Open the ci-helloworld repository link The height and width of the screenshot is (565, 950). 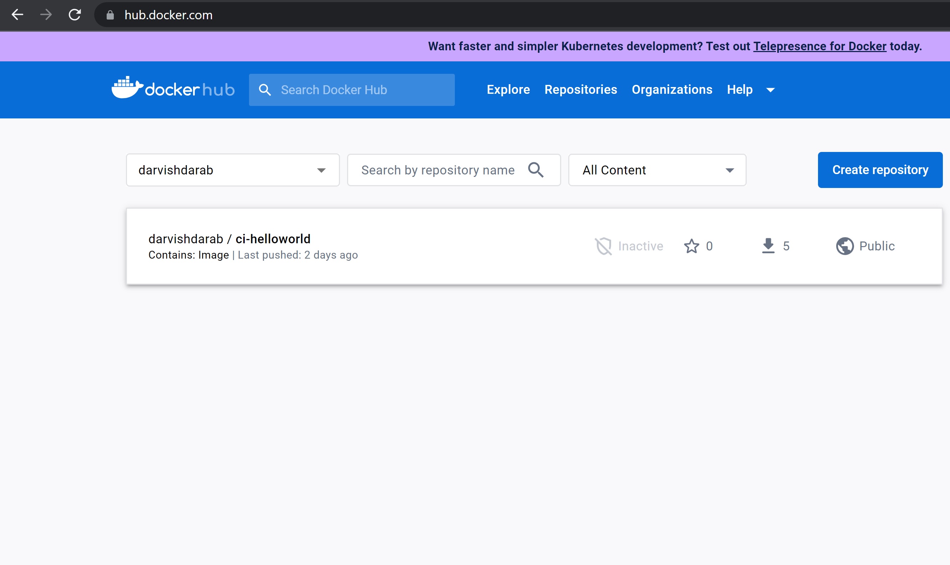[273, 239]
